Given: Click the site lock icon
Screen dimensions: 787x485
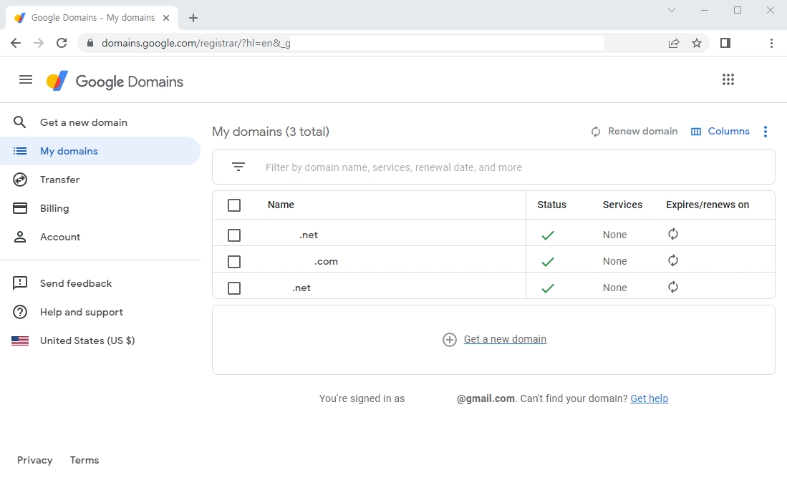Looking at the screenshot, I should click(x=90, y=43).
